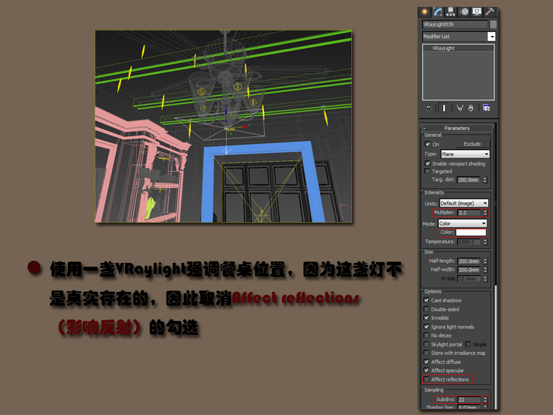The image size is (553, 415).
Task: Click the Targ. dist value field
Action: 469,180
